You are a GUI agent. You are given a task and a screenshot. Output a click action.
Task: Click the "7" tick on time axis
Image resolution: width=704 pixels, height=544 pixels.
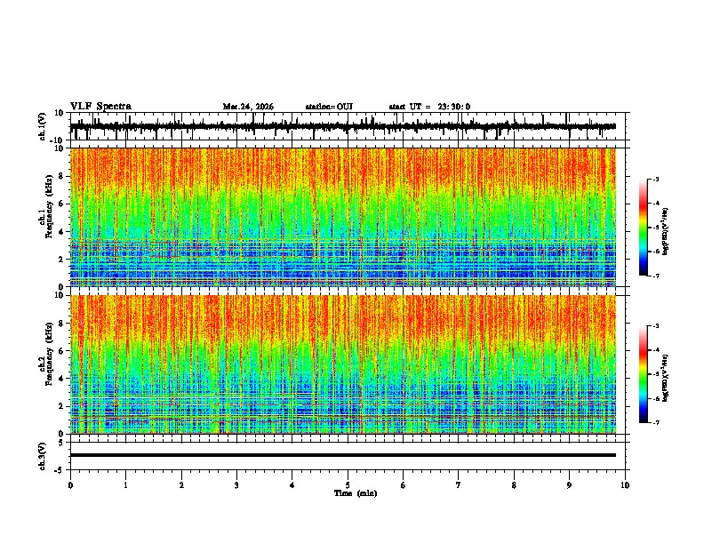[459, 485]
